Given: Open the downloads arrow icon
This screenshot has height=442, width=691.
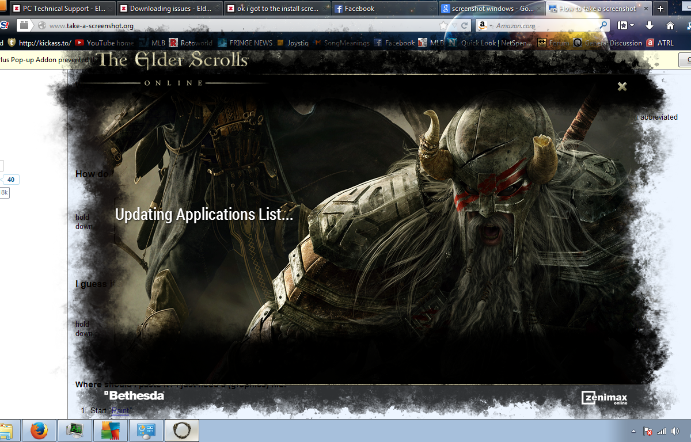Looking at the screenshot, I should (650, 26).
